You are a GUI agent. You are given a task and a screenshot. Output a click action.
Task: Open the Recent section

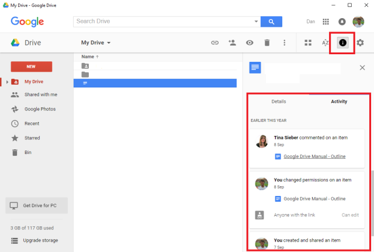point(32,124)
